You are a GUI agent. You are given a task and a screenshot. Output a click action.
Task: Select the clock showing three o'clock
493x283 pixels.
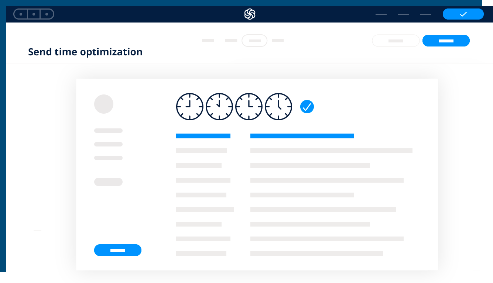click(249, 107)
